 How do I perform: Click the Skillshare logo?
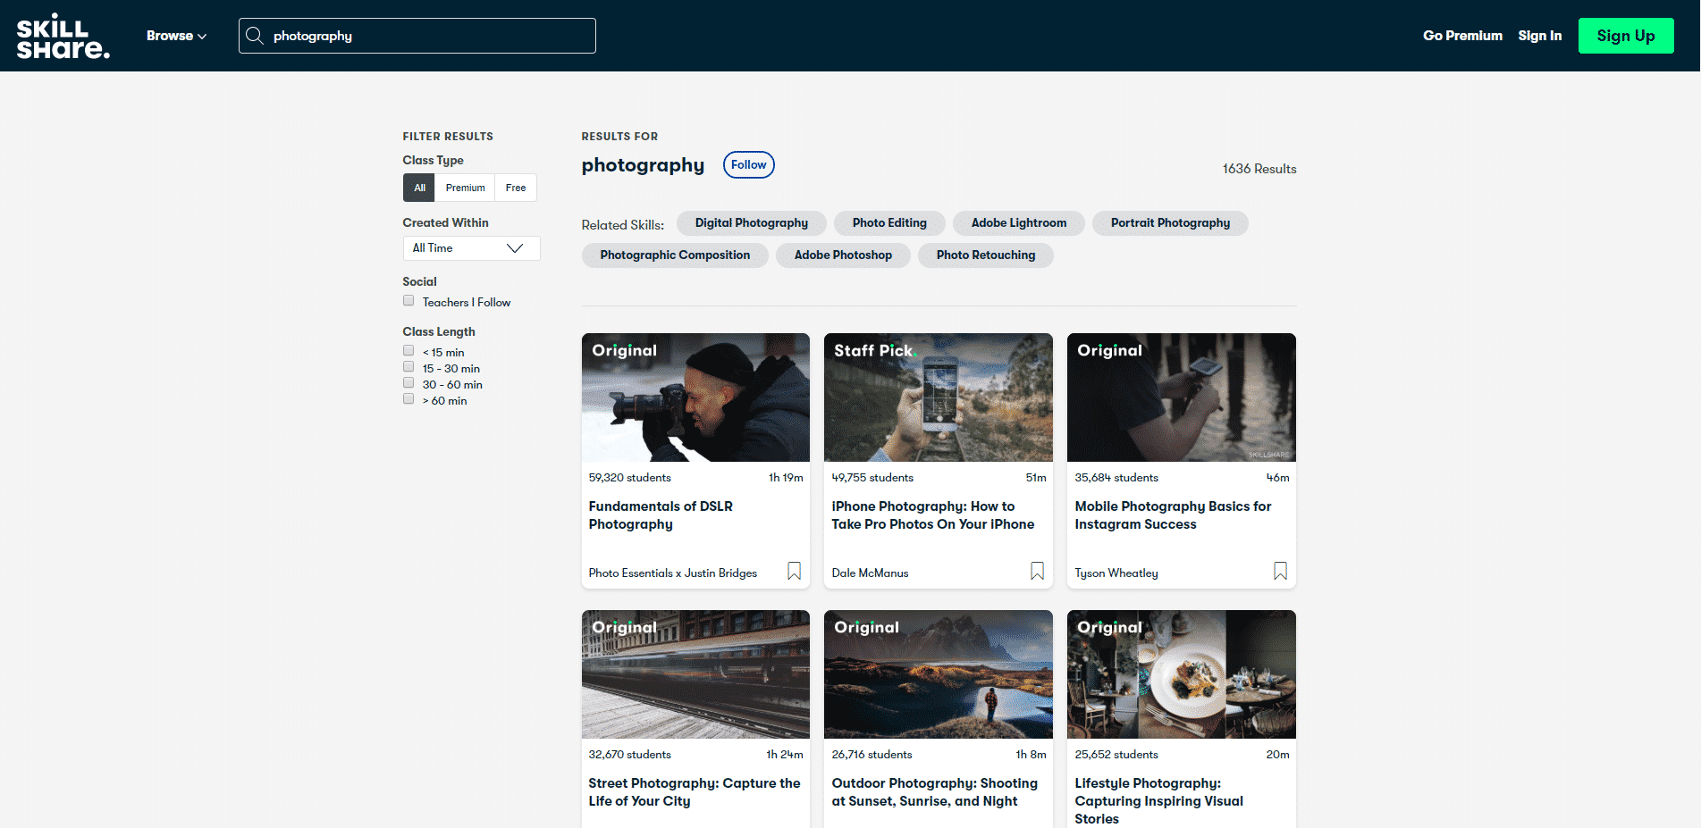(63, 36)
